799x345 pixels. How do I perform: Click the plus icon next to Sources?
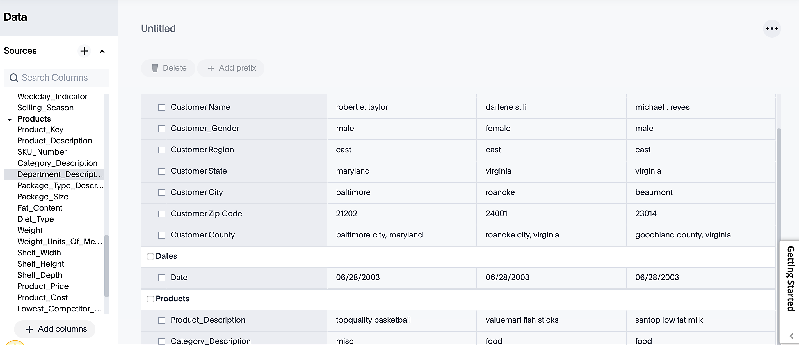coord(84,51)
